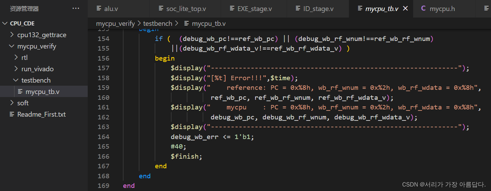This screenshot has height=191, width=491.
Task: Click the testbench breadcrumb segment
Action: [x=157, y=24]
